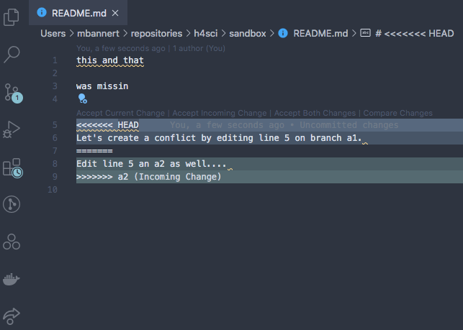Open the three circles sidebar icon

[x=12, y=242]
